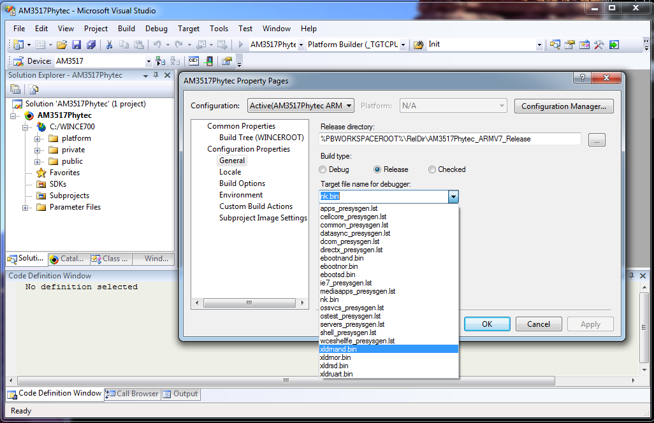The width and height of the screenshot is (654, 423).
Task: Open the File menu
Action: (19, 28)
